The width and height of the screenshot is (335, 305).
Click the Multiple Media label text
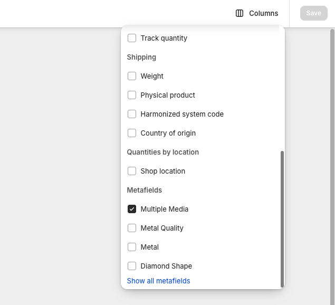coord(165,209)
